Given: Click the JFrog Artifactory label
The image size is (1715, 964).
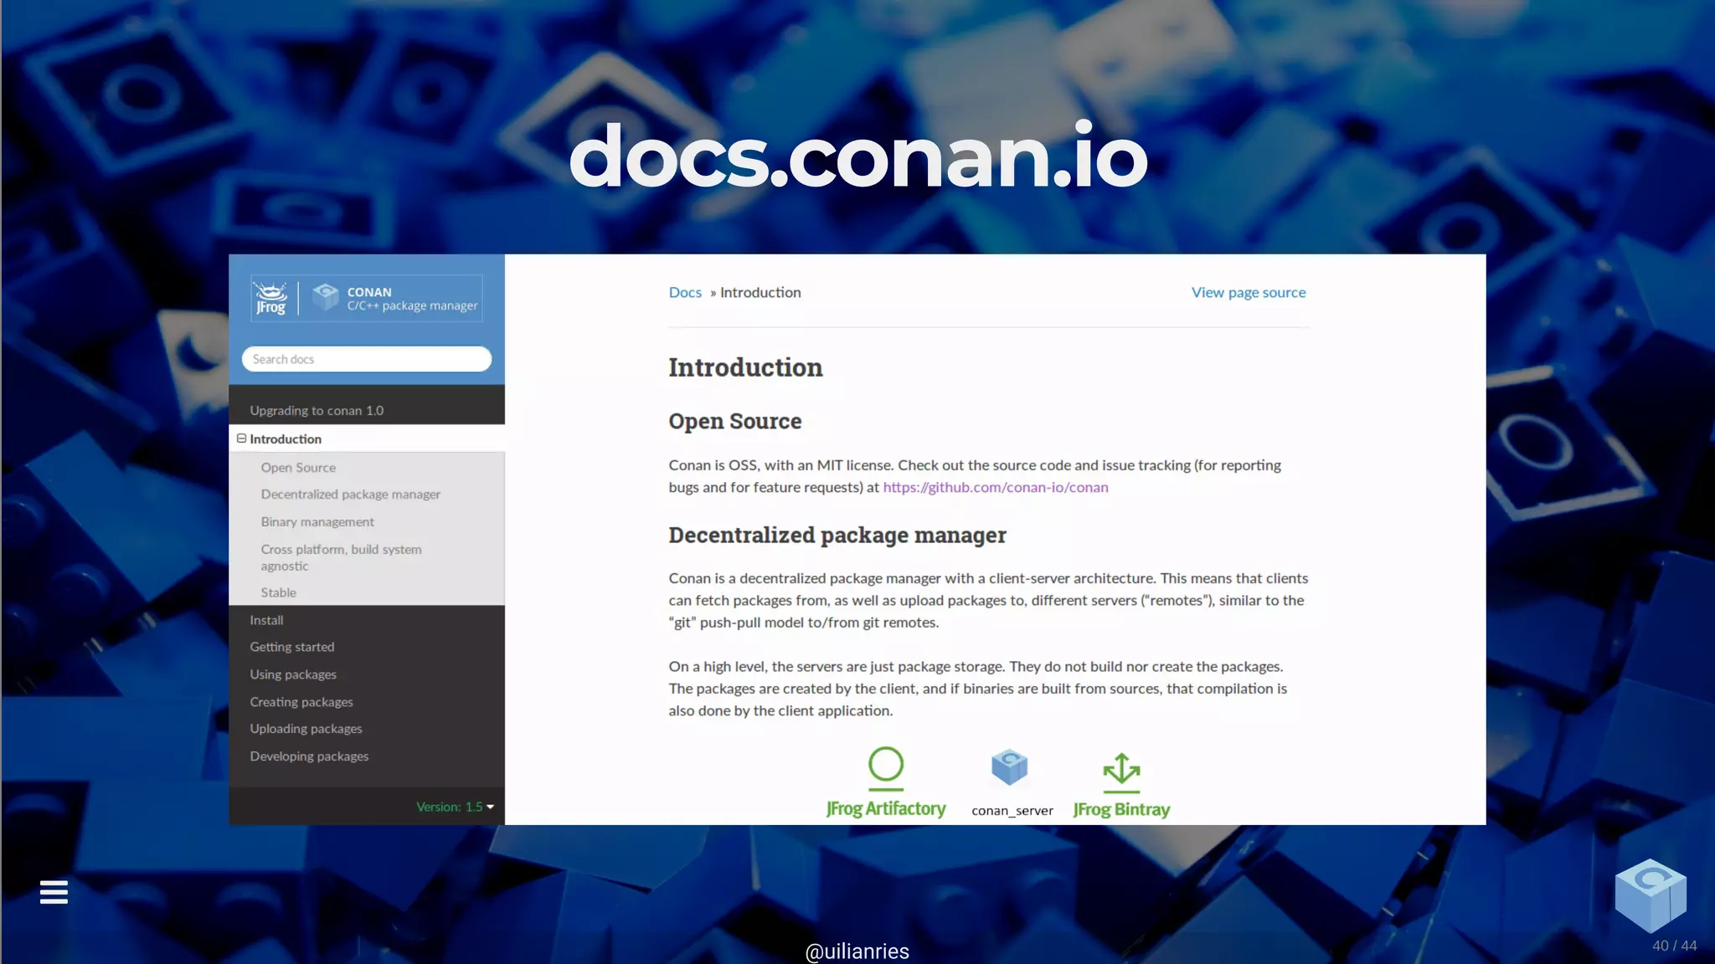Looking at the screenshot, I should click(886, 808).
